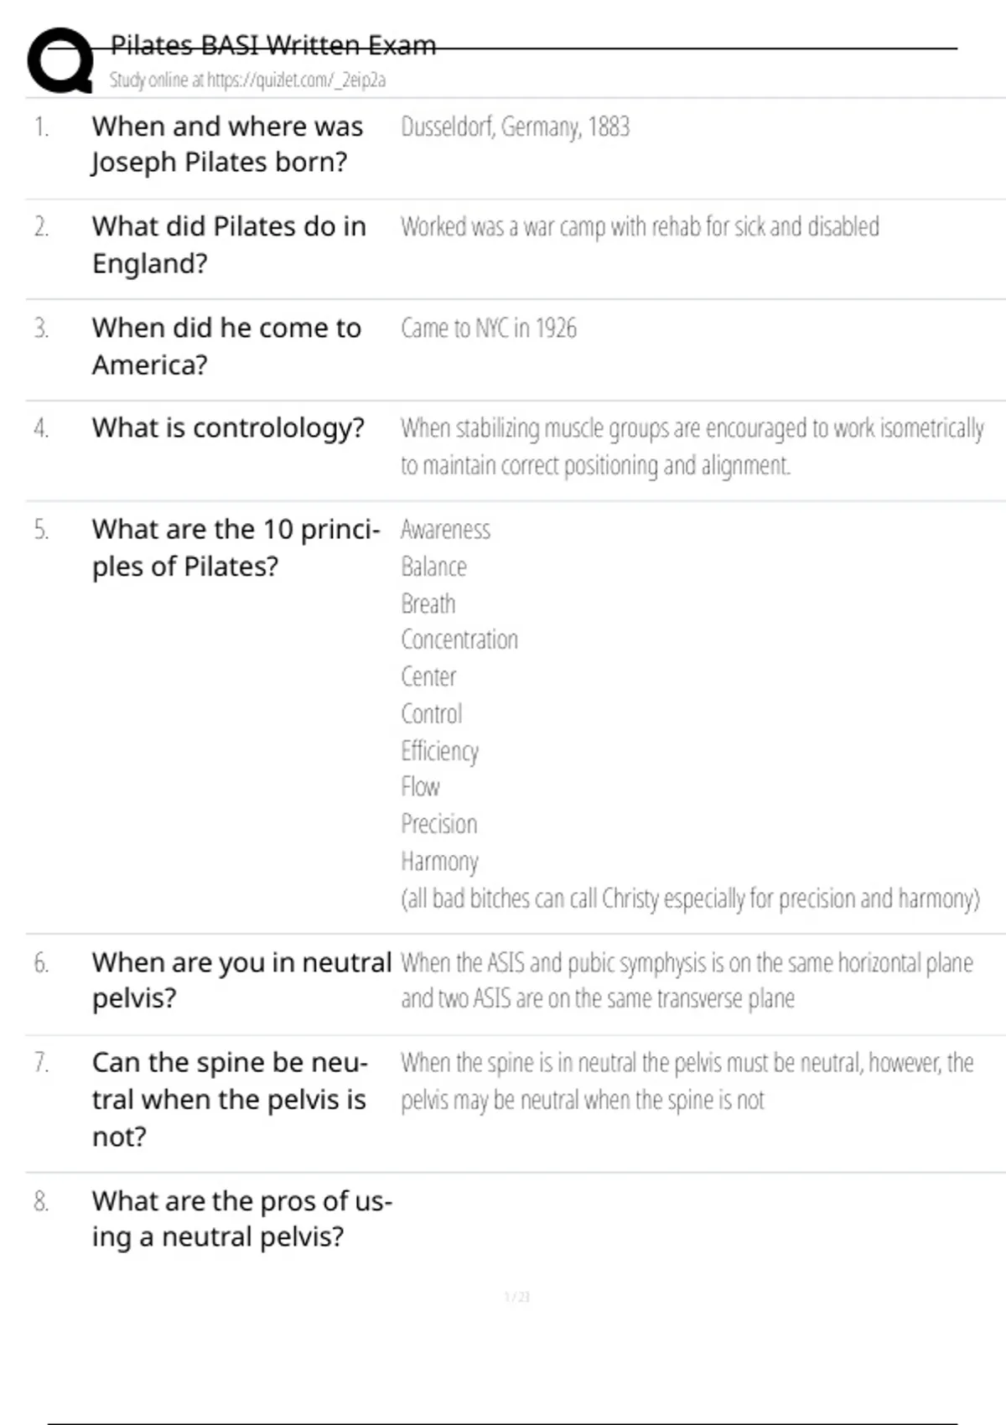Select question 7 about neutral spine

click(x=230, y=1099)
